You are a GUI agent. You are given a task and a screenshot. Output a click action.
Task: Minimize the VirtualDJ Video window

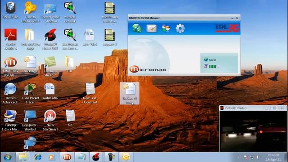click(x=266, y=108)
